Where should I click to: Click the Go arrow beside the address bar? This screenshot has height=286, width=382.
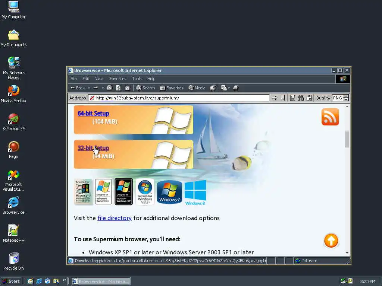[x=275, y=98]
